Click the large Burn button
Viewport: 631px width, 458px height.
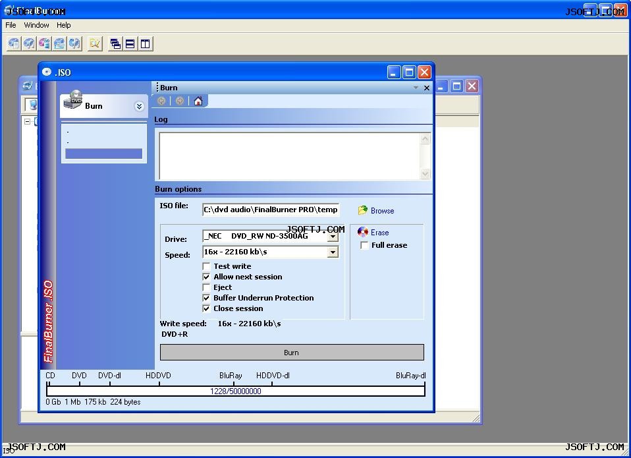coord(292,353)
